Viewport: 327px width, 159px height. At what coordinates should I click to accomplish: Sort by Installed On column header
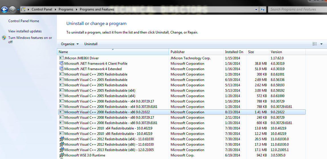[235, 52]
